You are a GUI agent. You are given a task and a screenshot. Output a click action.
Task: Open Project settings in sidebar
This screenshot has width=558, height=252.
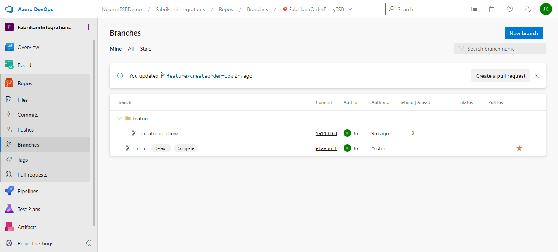coord(35,243)
